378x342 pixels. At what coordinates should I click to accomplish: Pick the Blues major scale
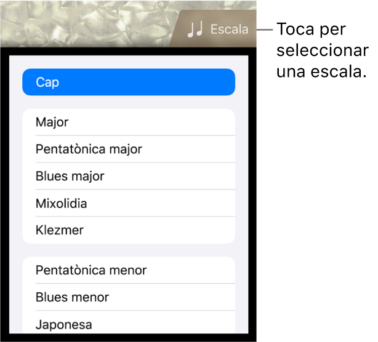click(x=129, y=176)
